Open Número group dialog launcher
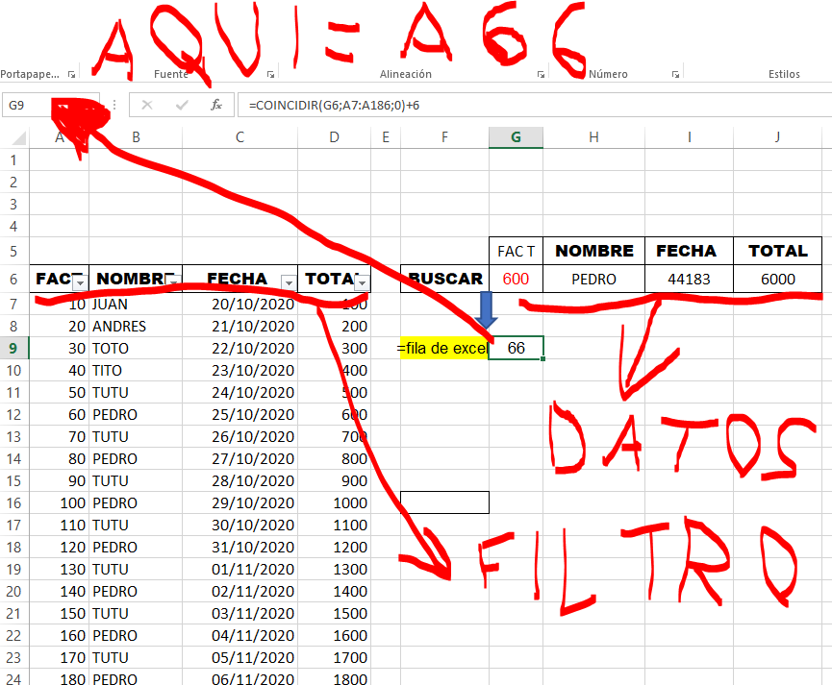Image resolution: width=832 pixels, height=685 pixels. (x=675, y=75)
